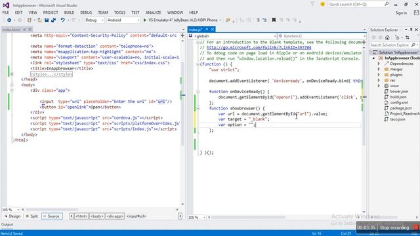Click the Bookmark toolbar icon
Screen dimensions: 420x236
click(274, 20)
